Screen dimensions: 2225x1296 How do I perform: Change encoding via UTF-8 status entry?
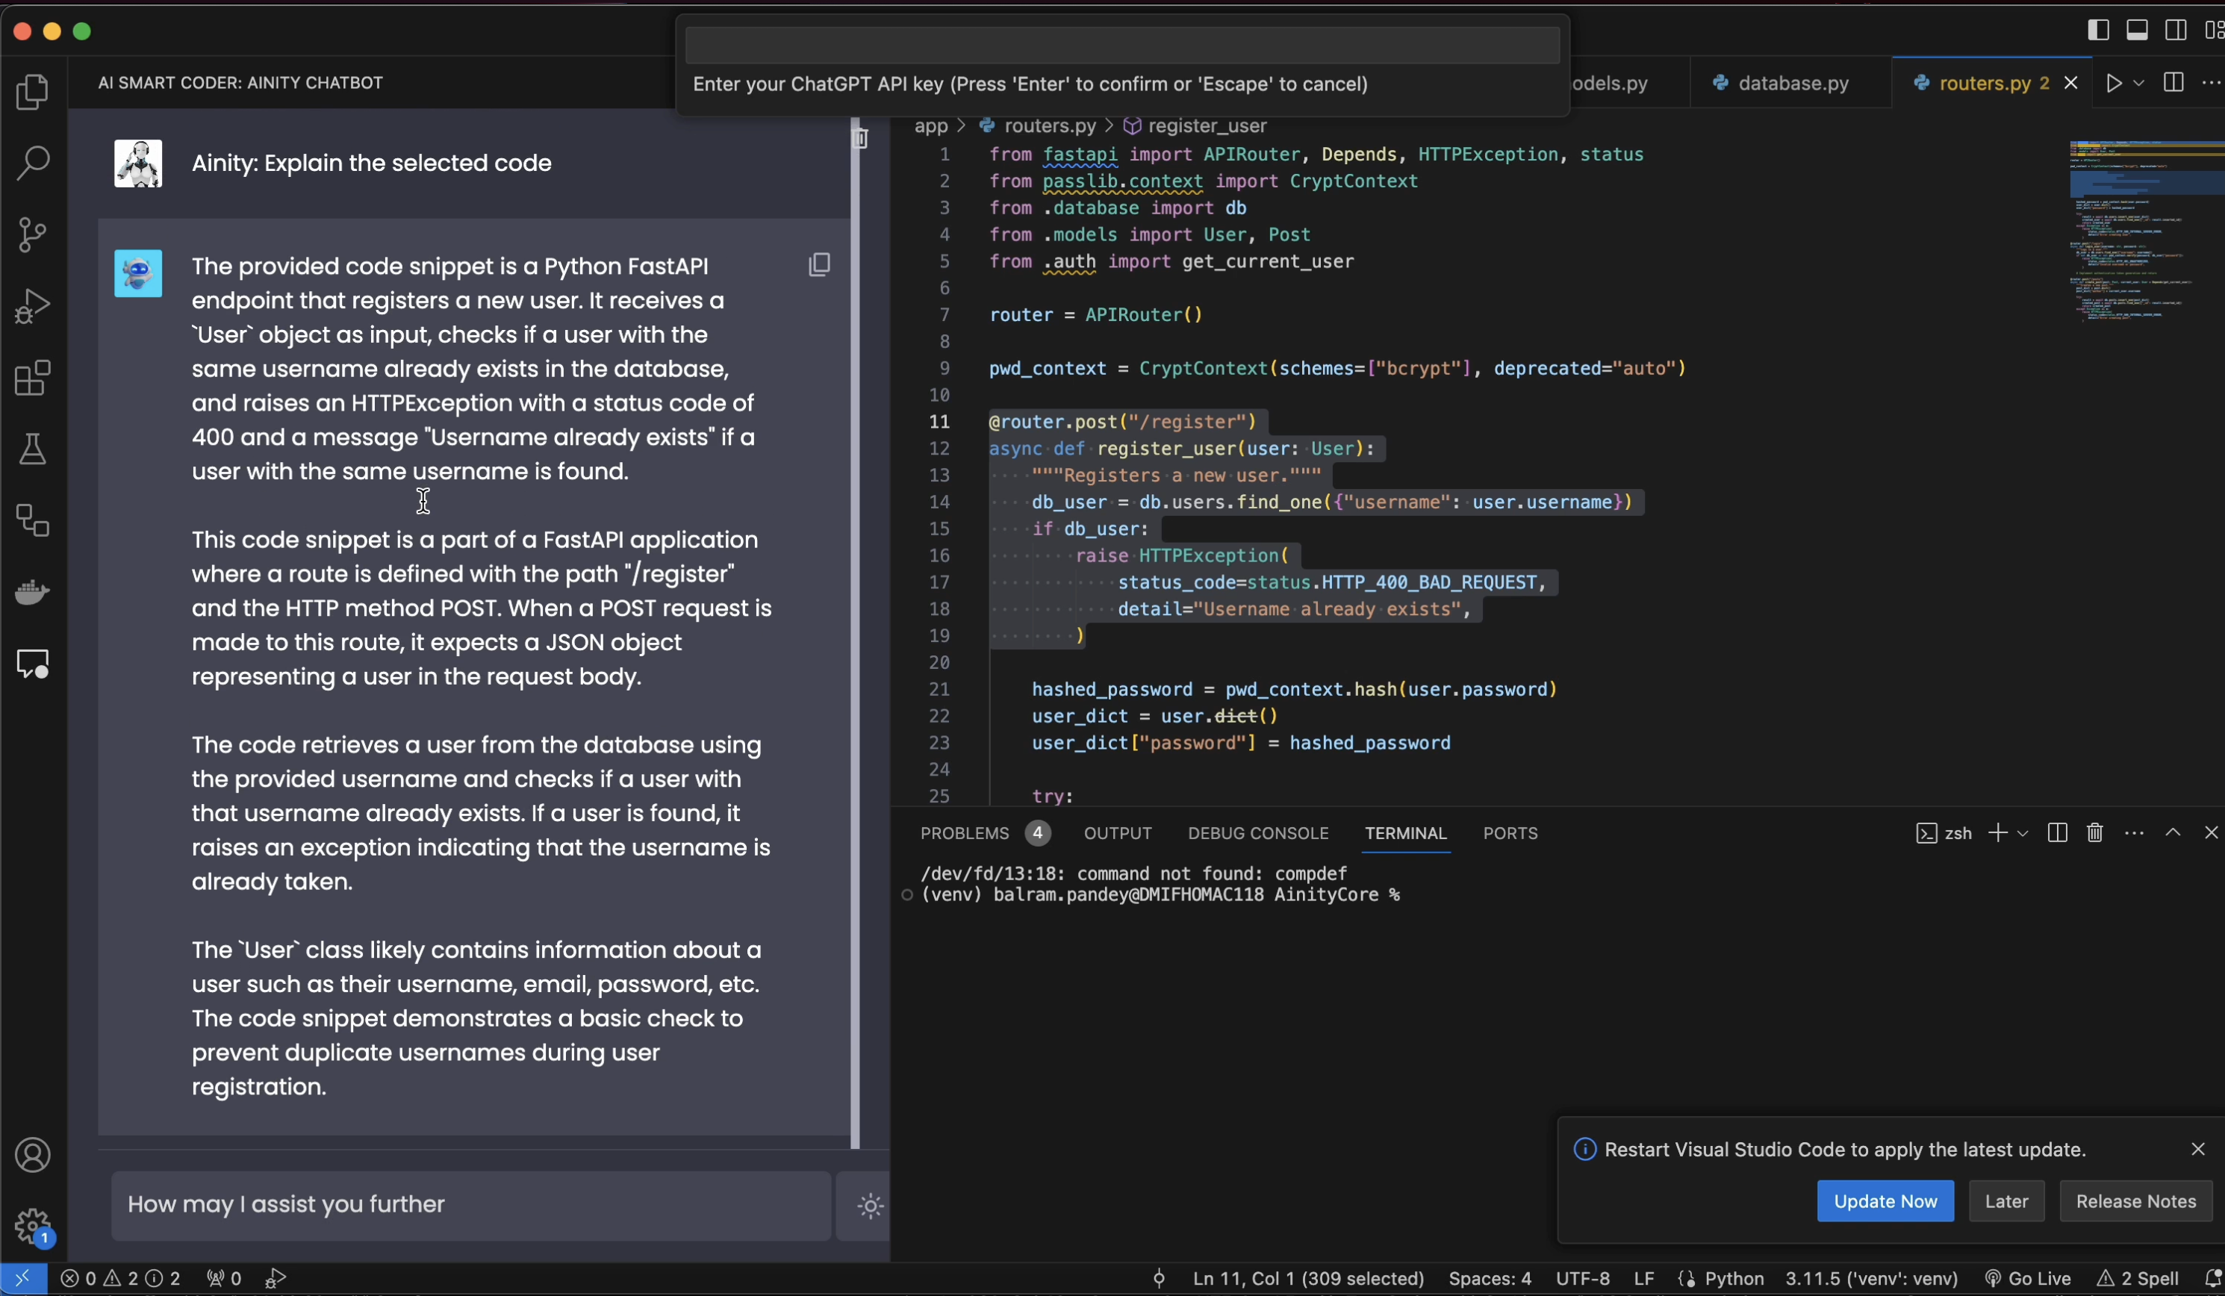1582,1278
